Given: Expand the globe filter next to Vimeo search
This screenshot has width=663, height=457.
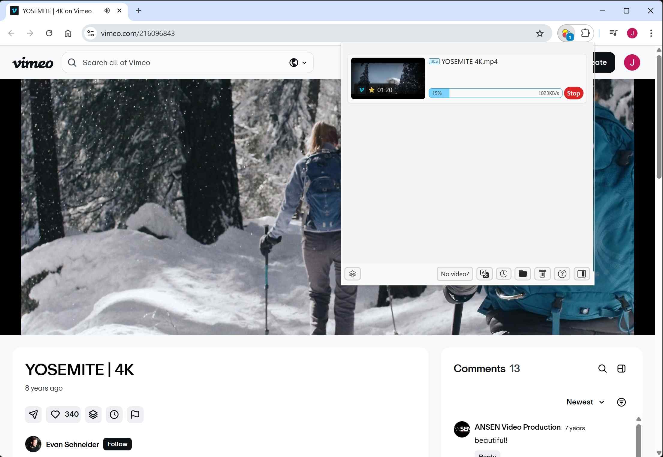Looking at the screenshot, I should tap(298, 62).
